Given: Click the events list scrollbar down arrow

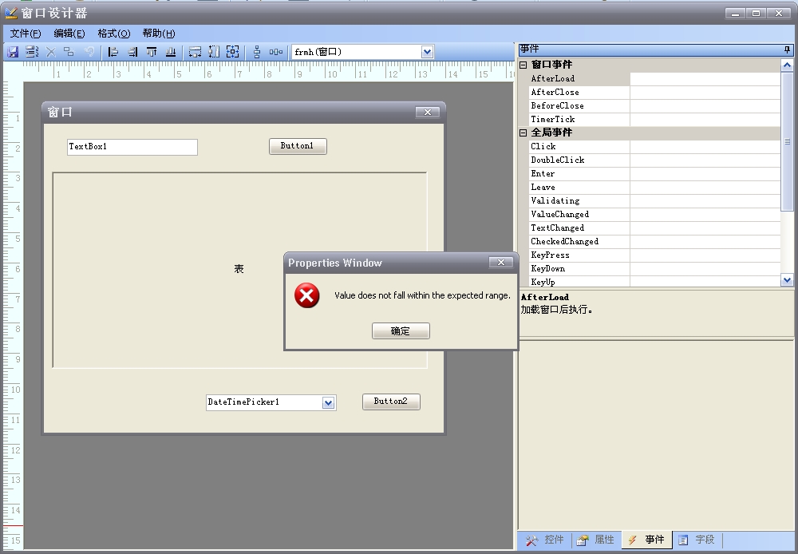Looking at the screenshot, I should pos(787,280).
